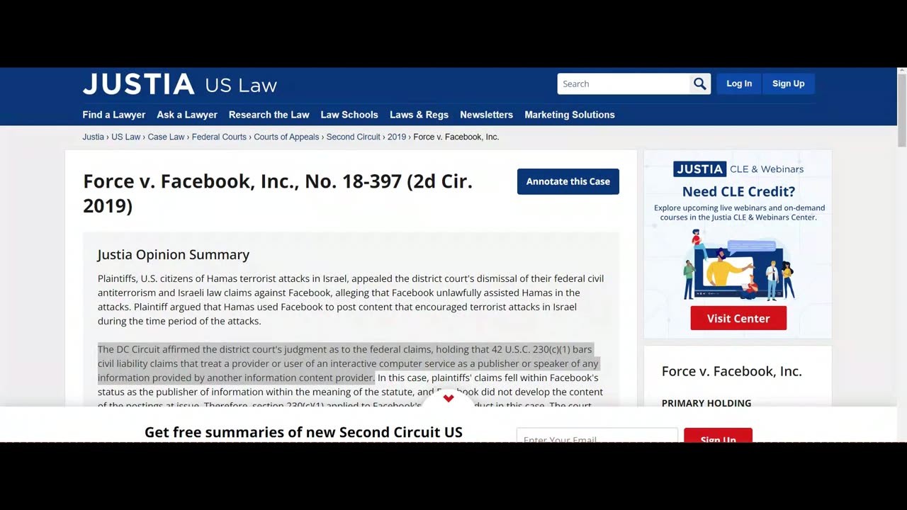
Task: Click the Justia CLE & Webinars logo
Action: [738, 169]
